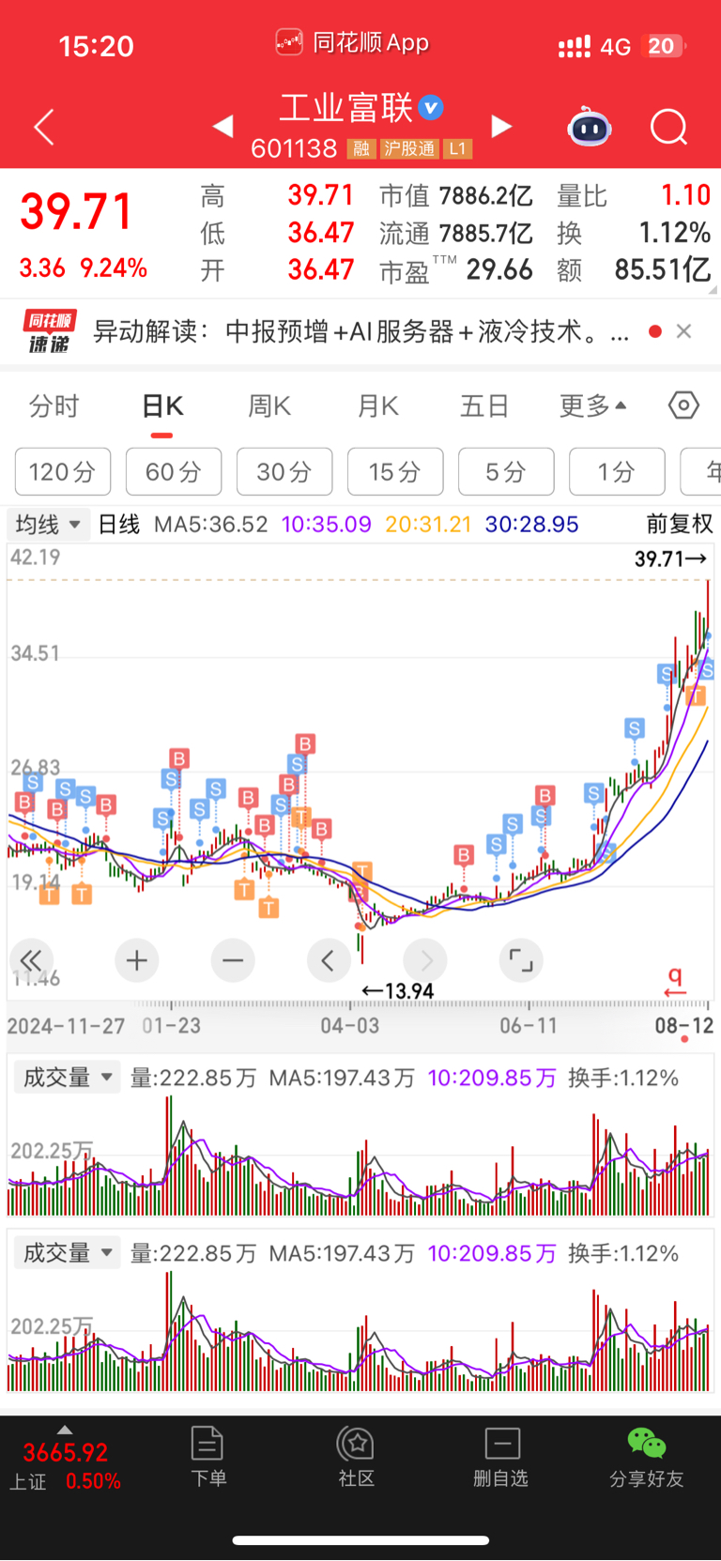721x1561 pixels.
Task: Select 1分 interval
Action: [x=617, y=471]
